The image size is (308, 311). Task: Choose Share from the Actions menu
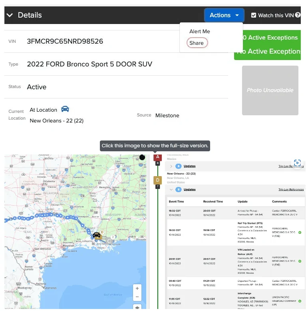197,43
